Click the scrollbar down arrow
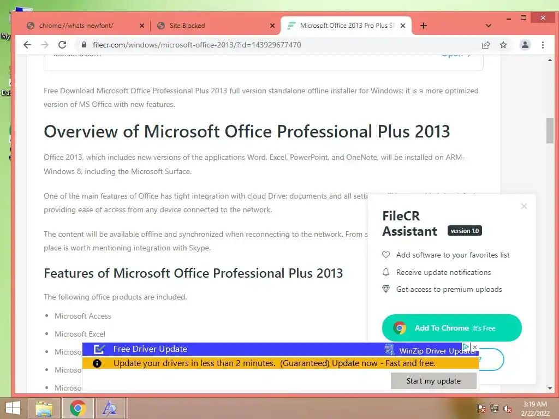 click(x=550, y=388)
